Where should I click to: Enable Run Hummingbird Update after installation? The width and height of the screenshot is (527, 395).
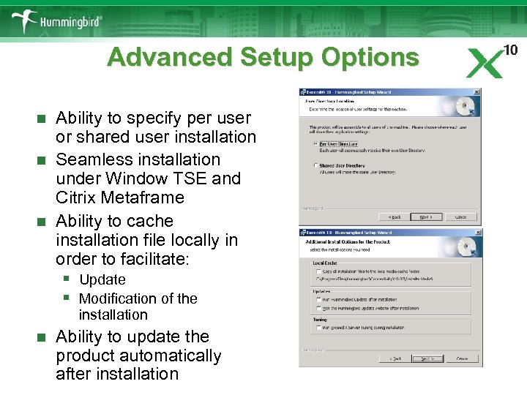(x=318, y=299)
